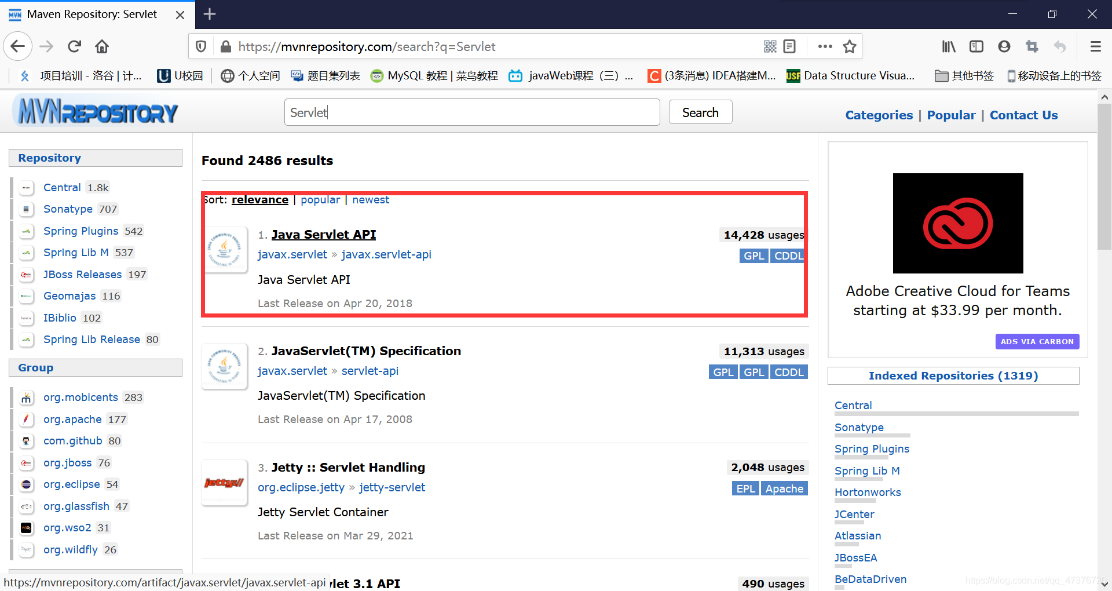Filter by Sonatype repository in left sidebar
The image size is (1112, 591).
click(68, 209)
